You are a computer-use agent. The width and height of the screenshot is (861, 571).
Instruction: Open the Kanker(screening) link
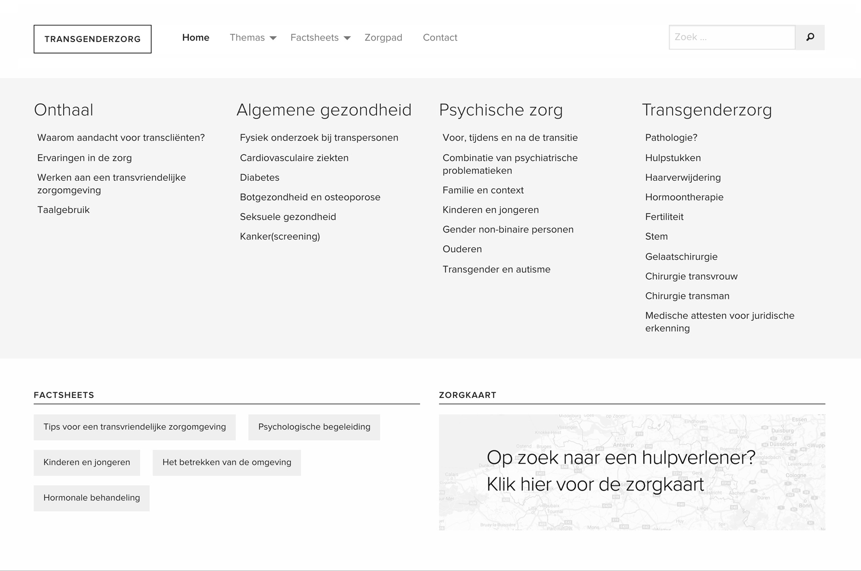(280, 236)
